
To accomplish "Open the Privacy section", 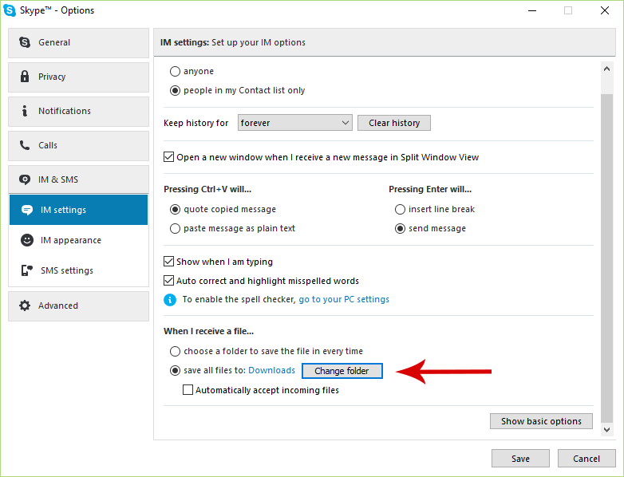I will [78, 77].
